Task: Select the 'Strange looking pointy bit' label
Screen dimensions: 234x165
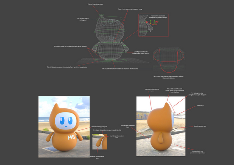Action: click(99, 126)
